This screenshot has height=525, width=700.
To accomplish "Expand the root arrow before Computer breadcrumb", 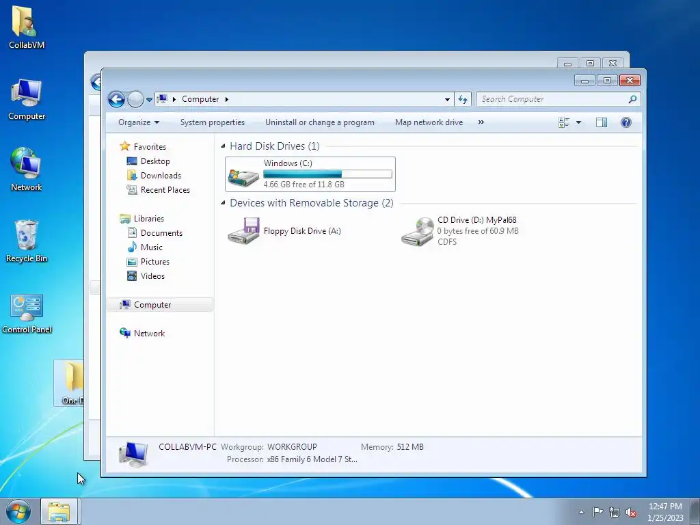I will pyautogui.click(x=174, y=99).
